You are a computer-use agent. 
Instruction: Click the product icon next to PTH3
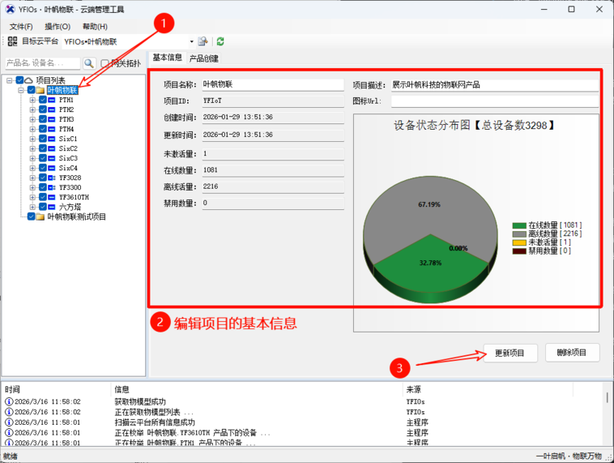pos(52,119)
